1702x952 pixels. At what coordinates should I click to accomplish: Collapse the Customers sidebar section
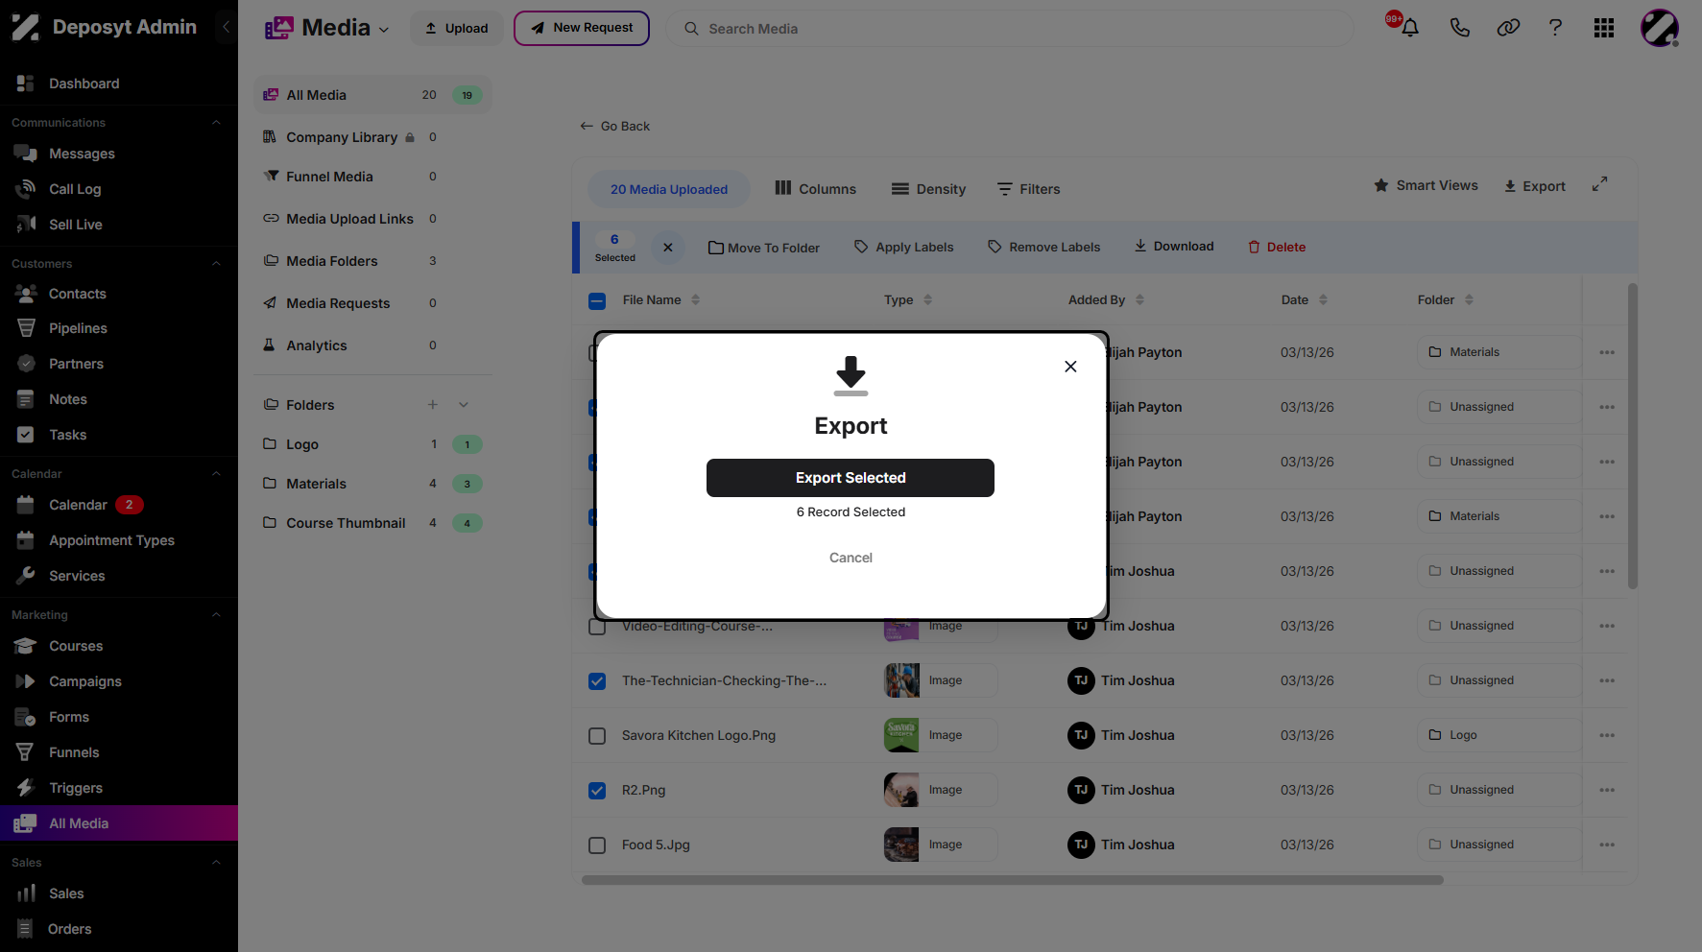[216, 264]
